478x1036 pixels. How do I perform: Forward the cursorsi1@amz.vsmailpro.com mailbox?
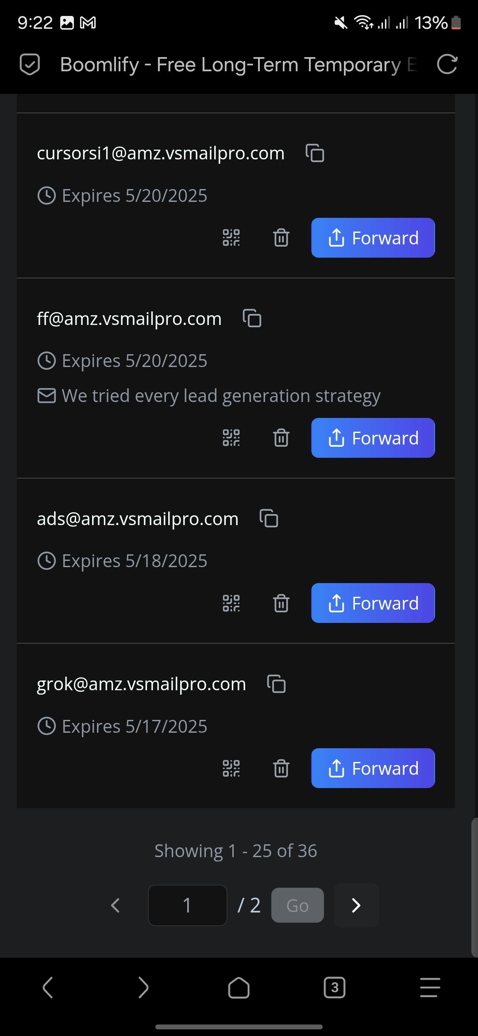(x=373, y=238)
